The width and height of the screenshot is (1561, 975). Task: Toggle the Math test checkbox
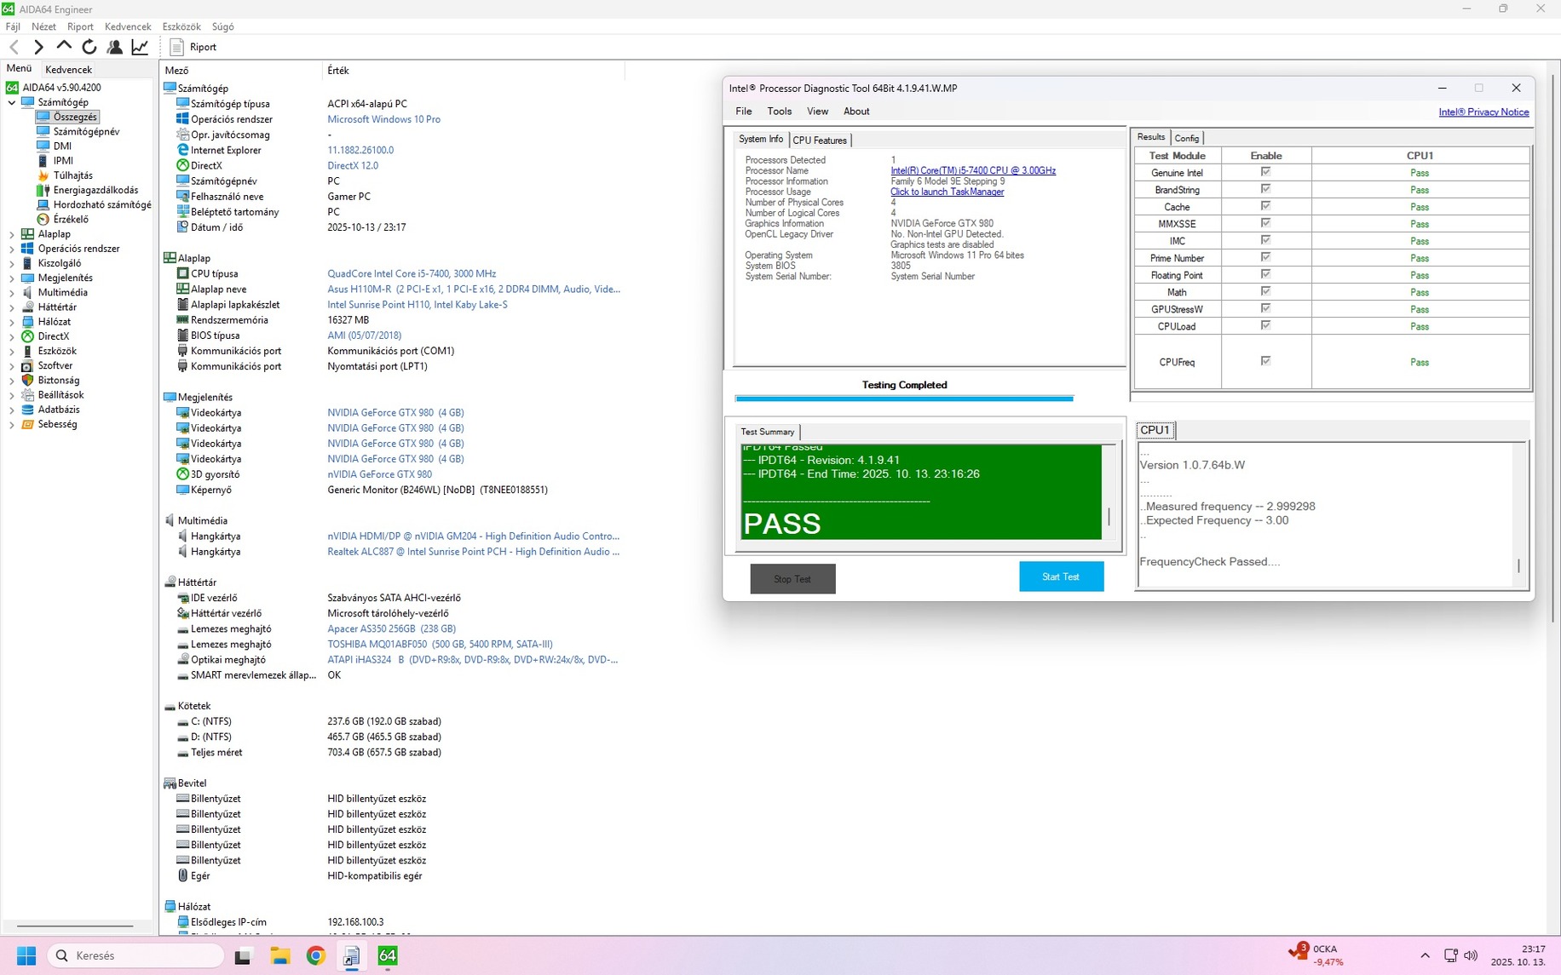1265,291
